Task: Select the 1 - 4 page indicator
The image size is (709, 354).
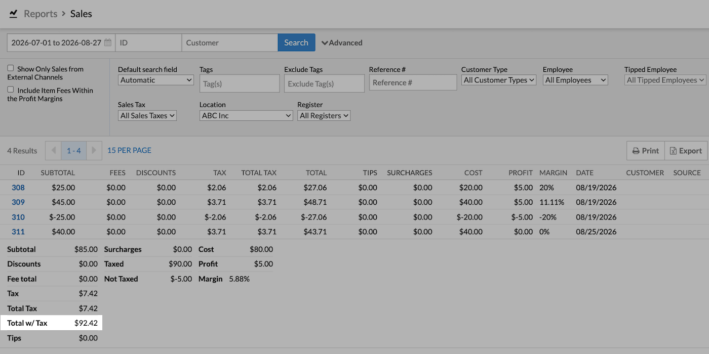Action: coord(74,150)
